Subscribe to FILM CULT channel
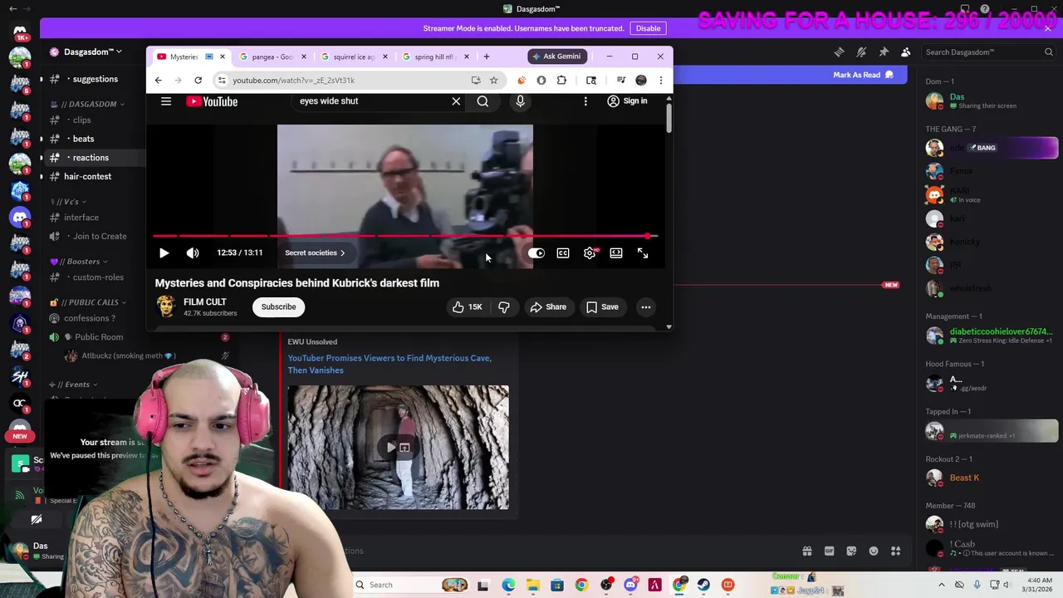Image resolution: width=1063 pixels, height=598 pixels. click(x=278, y=307)
